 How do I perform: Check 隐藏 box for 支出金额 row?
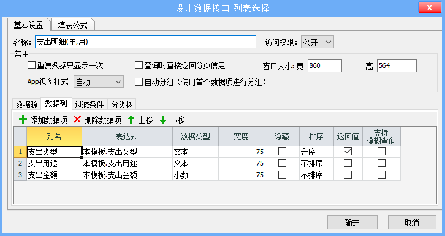(x=282, y=175)
